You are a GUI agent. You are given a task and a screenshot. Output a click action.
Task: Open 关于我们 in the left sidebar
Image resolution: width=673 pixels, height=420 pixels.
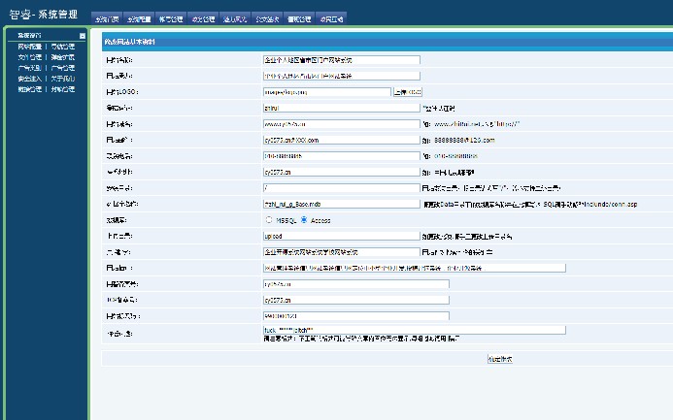tap(63, 79)
